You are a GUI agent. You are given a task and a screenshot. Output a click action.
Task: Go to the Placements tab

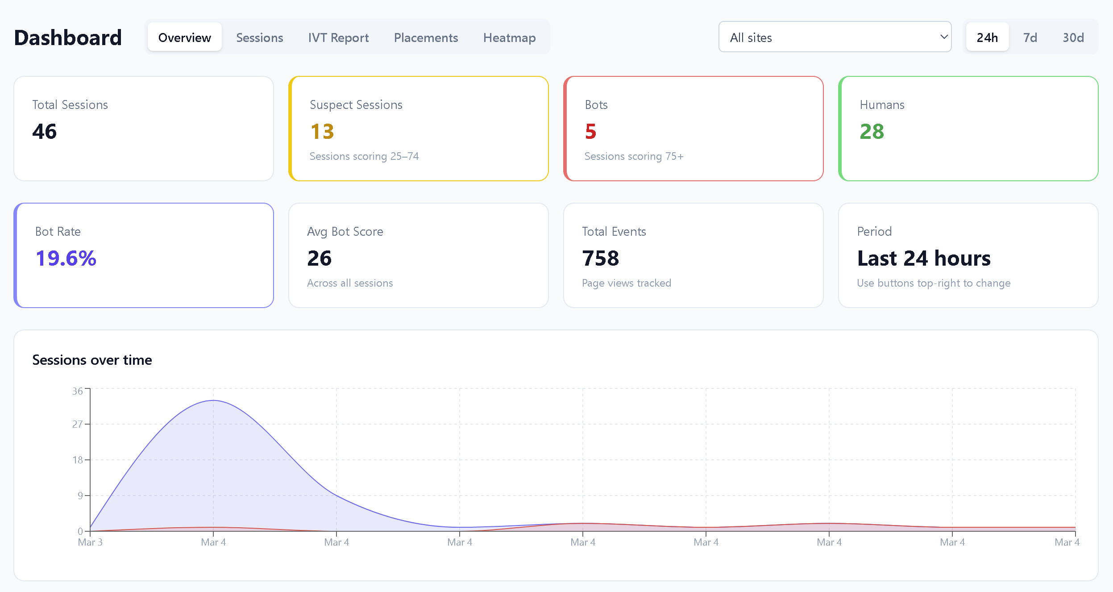426,37
